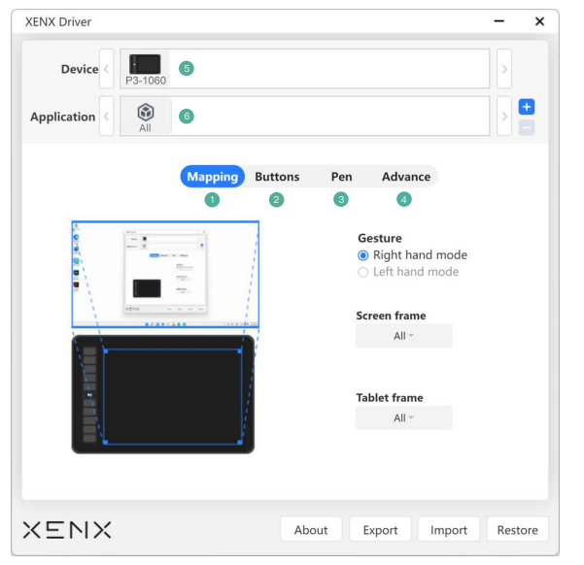Switch to the Advance tab
Viewport: 584px width, 565px height.
pos(406,177)
